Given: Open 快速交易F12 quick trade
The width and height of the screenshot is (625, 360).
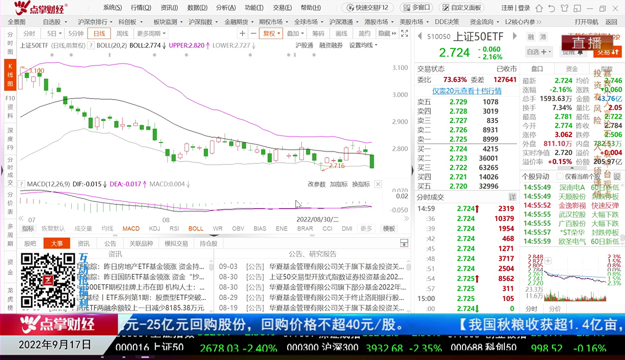Looking at the screenshot, I should pos(368,8).
